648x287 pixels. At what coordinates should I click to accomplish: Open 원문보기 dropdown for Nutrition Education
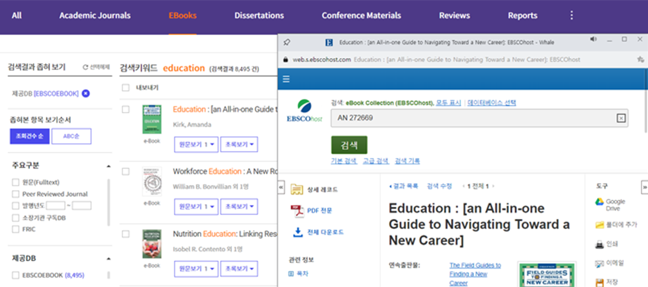coord(196,269)
